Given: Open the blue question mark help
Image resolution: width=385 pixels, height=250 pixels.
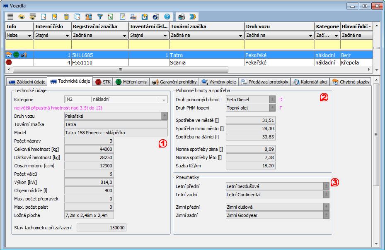Looking at the screenshot, I should coord(167,17).
